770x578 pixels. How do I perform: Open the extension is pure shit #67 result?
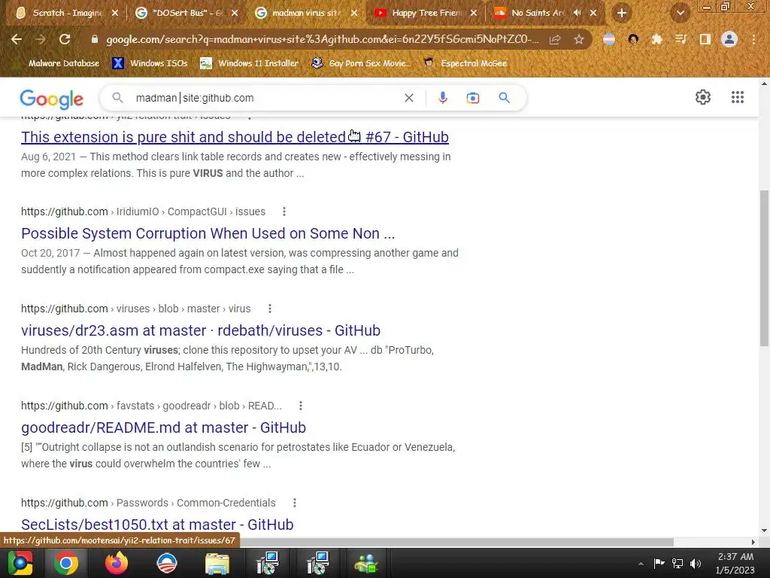coord(235,137)
